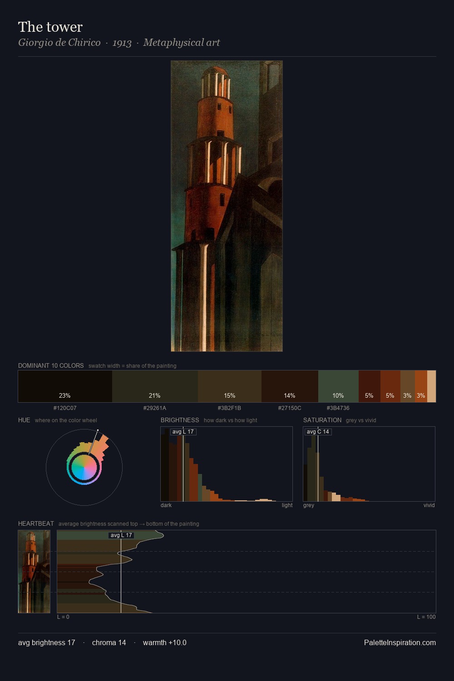Click the 'avg C 14' label
Screen dimensions: 454x681
(318, 432)
